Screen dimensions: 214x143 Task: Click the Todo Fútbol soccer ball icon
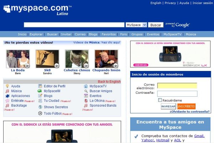pos(40,113)
